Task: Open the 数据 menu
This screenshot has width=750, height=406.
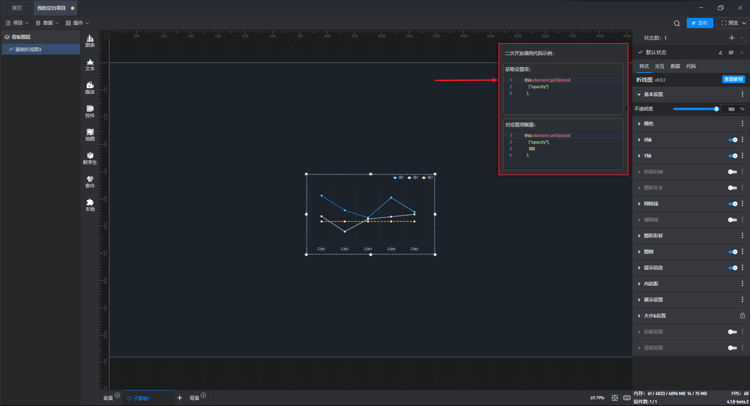Action: click(x=47, y=23)
